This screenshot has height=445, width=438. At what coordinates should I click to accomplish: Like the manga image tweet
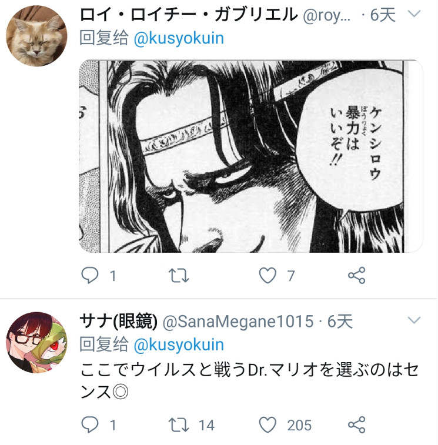click(x=268, y=275)
